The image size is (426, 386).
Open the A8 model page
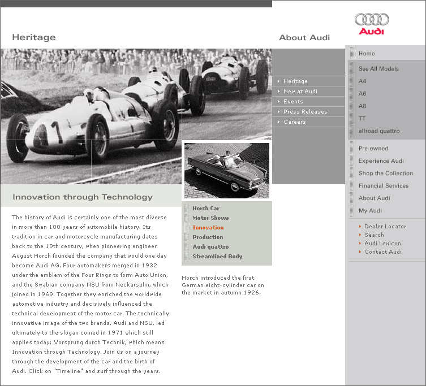pos(362,106)
